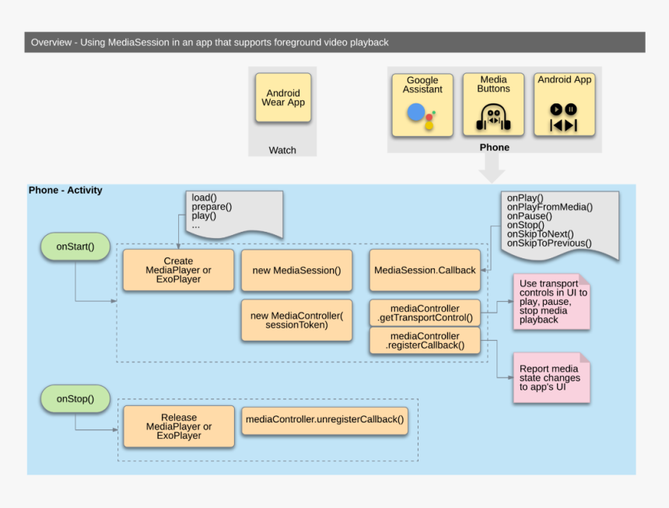Click the onStart() green node
The height and width of the screenshot is (508, 669).
pos(75,247)
